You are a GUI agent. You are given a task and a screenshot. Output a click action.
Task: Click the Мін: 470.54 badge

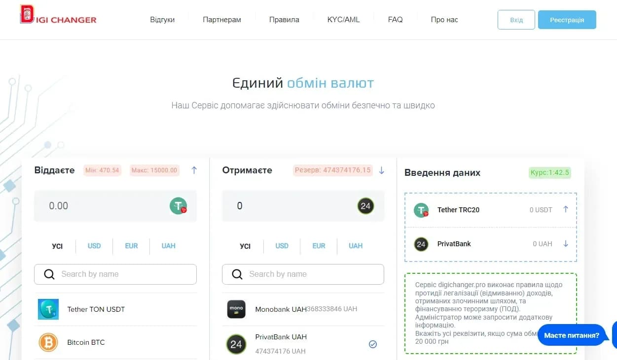coord(102,170)
